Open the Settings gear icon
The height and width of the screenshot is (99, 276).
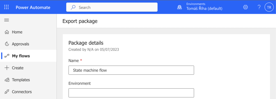[245, 7]
